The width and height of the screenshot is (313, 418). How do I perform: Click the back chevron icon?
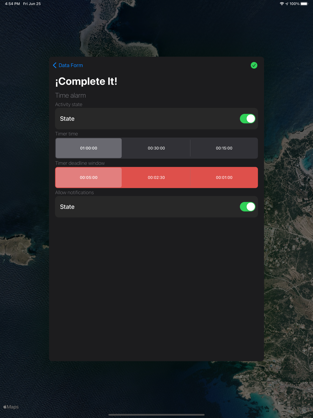click(x=55, y=65)
